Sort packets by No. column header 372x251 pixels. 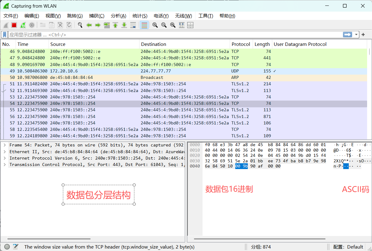coord(8,44)
